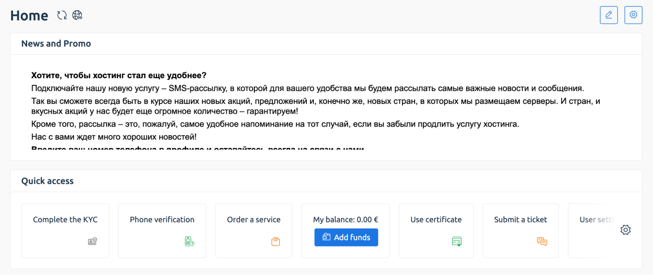Click the My balance 0.00 € label

point(346,219)
